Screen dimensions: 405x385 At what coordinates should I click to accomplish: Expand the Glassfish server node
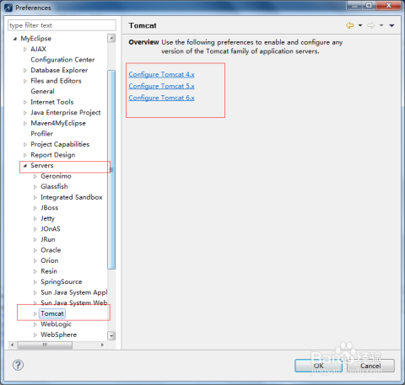tap(35, 187)
